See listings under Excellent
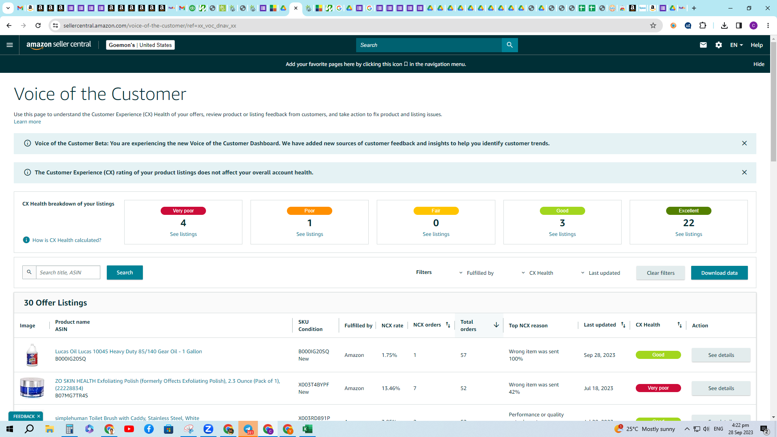The width and height of the screenshot is (777, 437). tap(688, 234)
